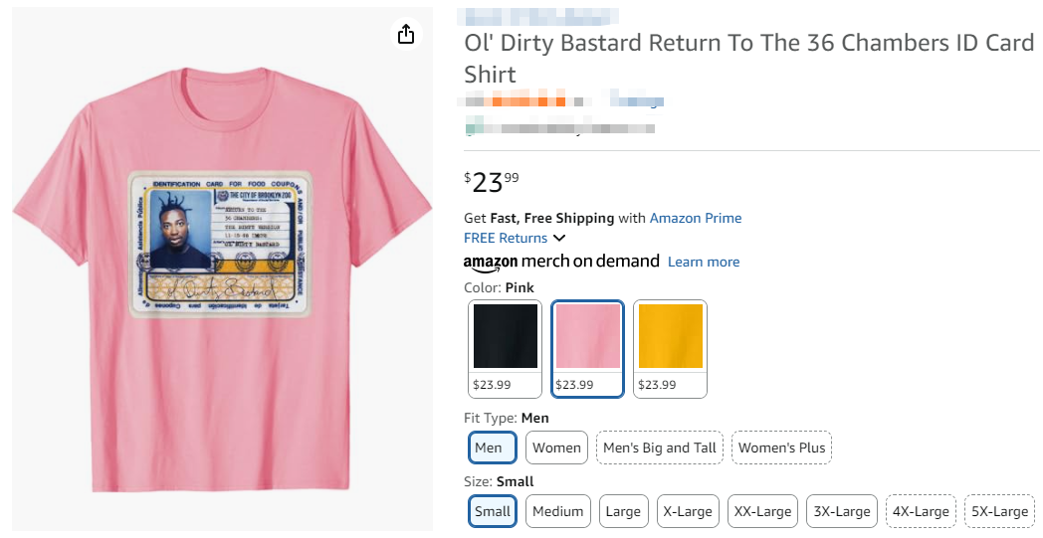Select the Men fit type

point(492,448)
